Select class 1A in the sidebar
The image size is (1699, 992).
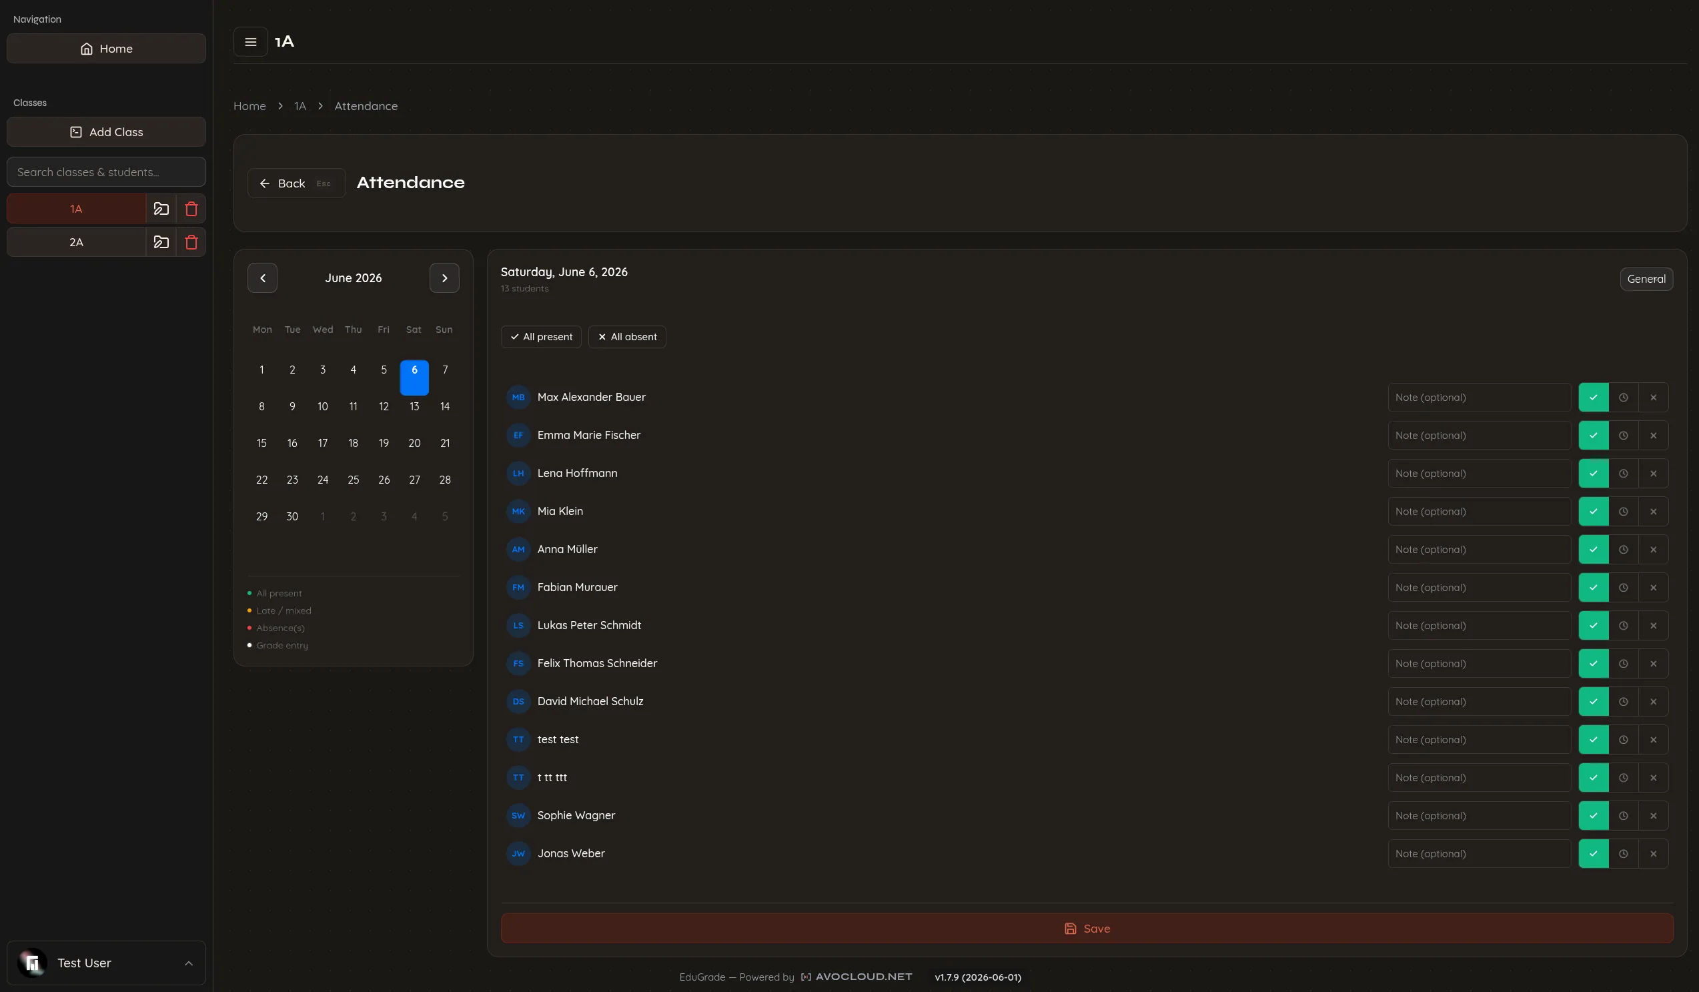click(x=76, y=209)
